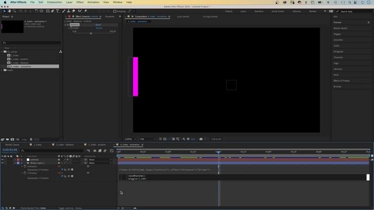Viewport: 374px width, 210px height.
Task: Select the Brush tool
Action: pyautogui.click(x=64, y=11)
